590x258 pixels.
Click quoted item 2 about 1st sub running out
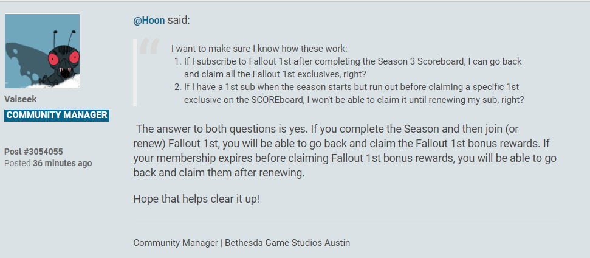[x=349, y=94]
